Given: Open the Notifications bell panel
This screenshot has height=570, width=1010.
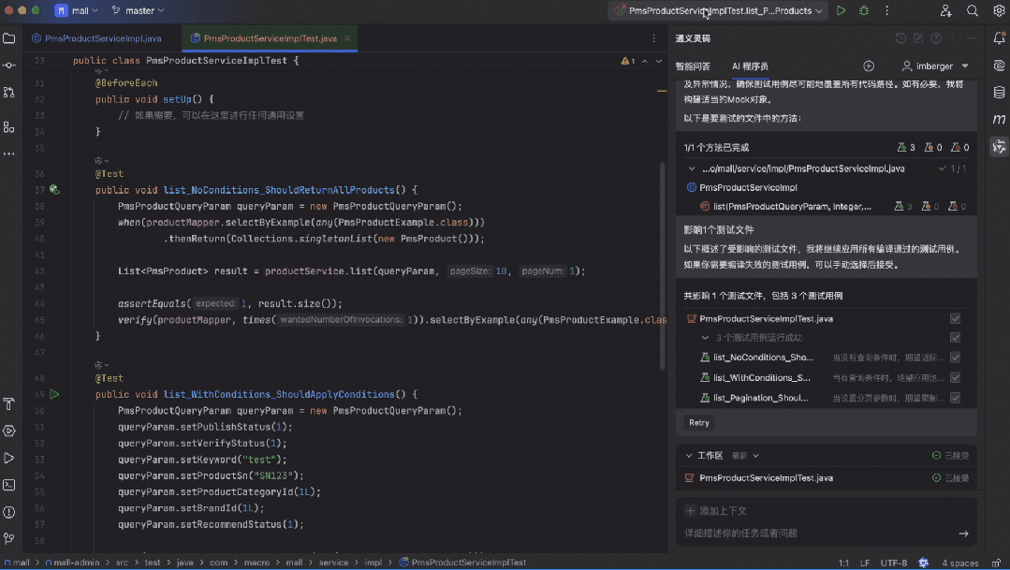Looking at the screenshot, I should click(x=999, y=38).
